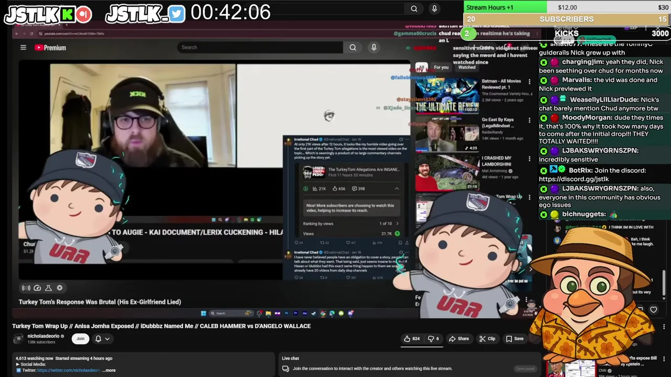
Task: Open Windows Start in the inner taskbar
Action: [203, 313]
